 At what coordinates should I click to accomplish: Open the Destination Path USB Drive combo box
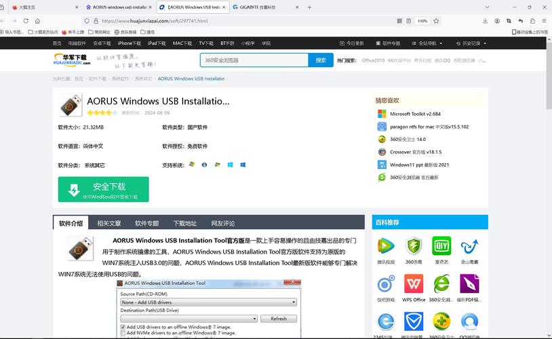(189, 319)
